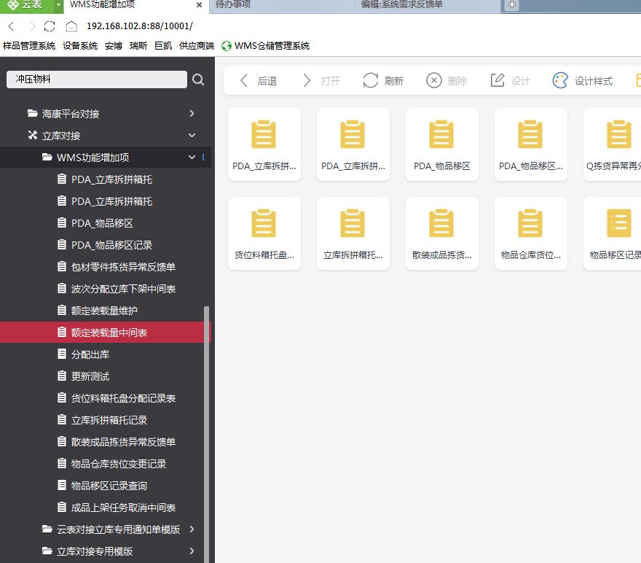Collapse the WMS功能增加项 folder chevron
Image resolution: width=641 pixels, height=563 pixels.
tap(192, 157)
